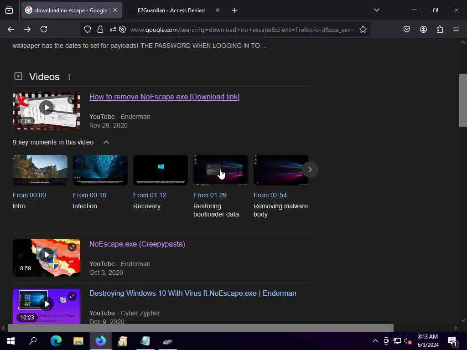Close the 'download no escape' tab
Image resolution: width=467 pixels, height=350 pixels.
[115, 10]
